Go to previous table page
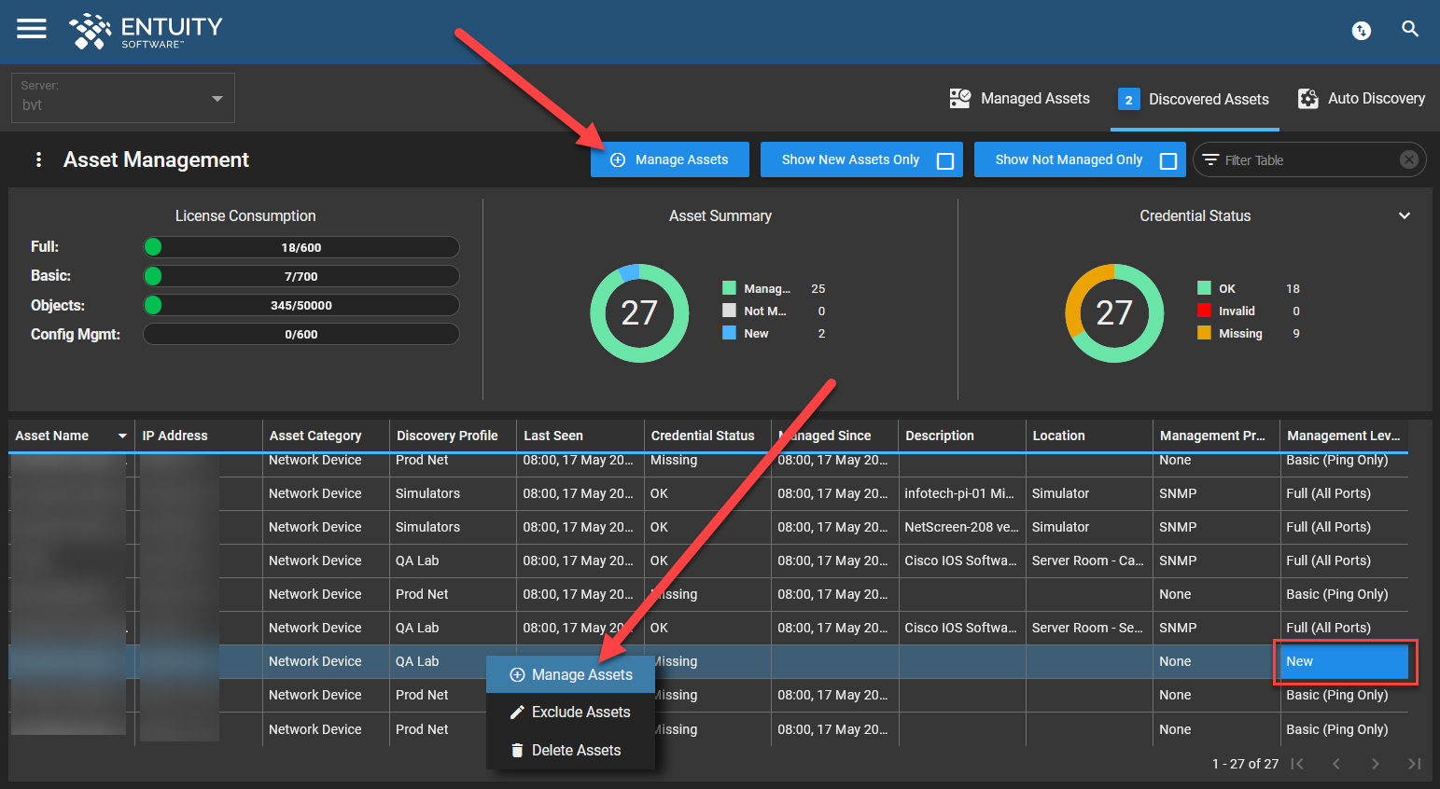The width and height of the screenshot is (1440, 789). [1336, 764]
